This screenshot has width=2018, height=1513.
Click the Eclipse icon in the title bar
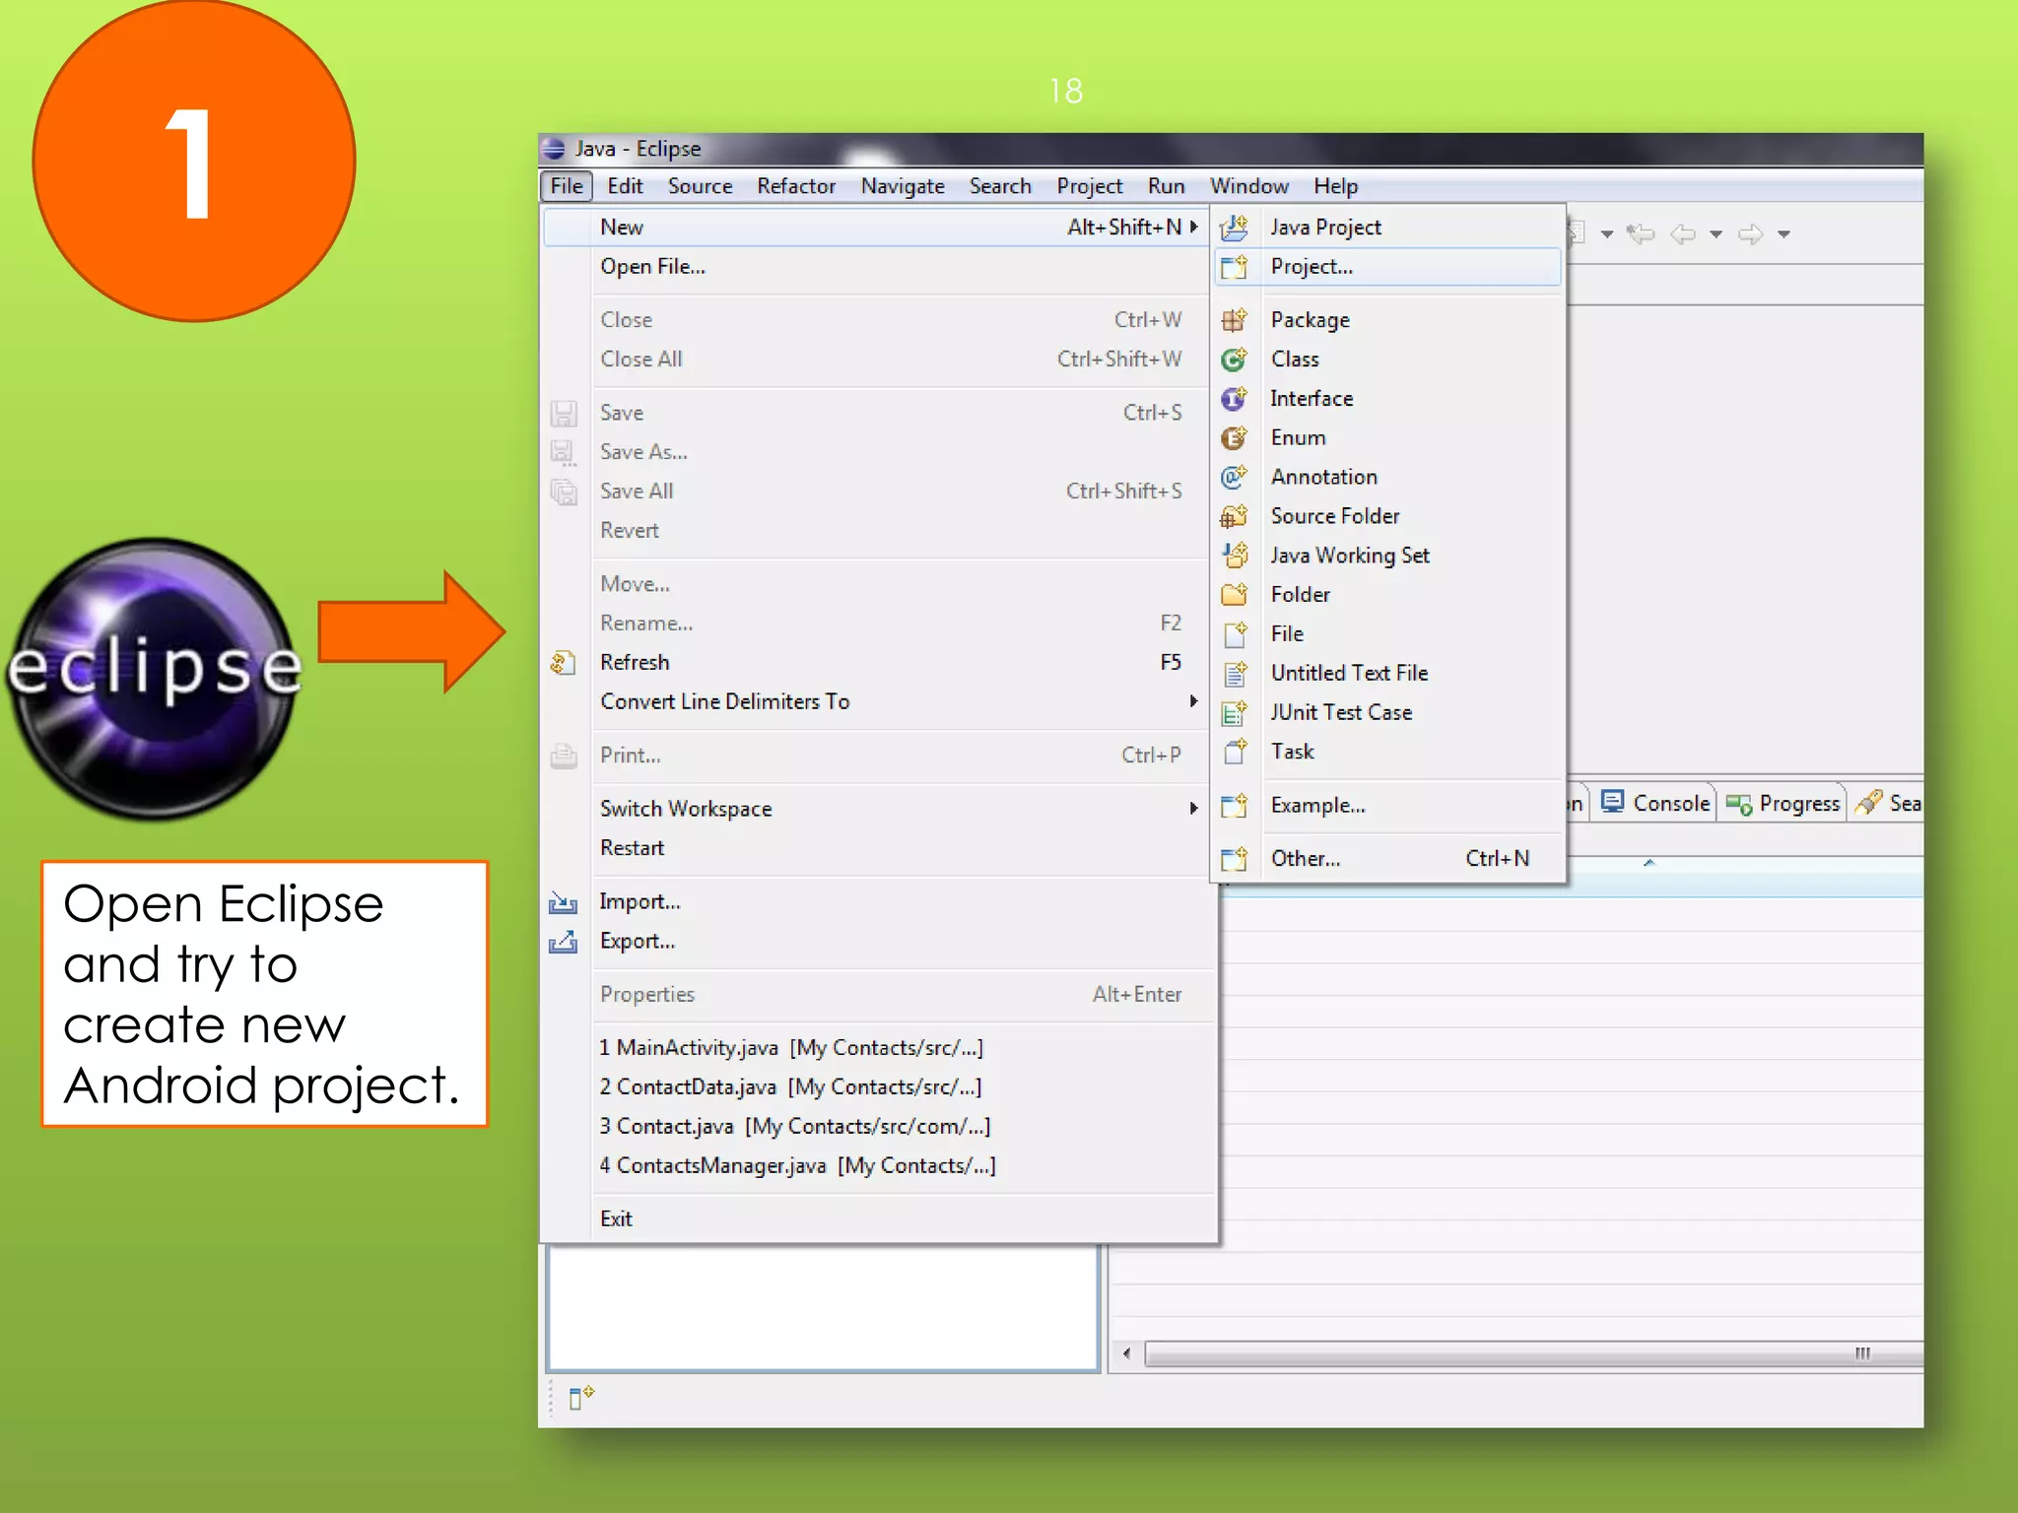554,149
